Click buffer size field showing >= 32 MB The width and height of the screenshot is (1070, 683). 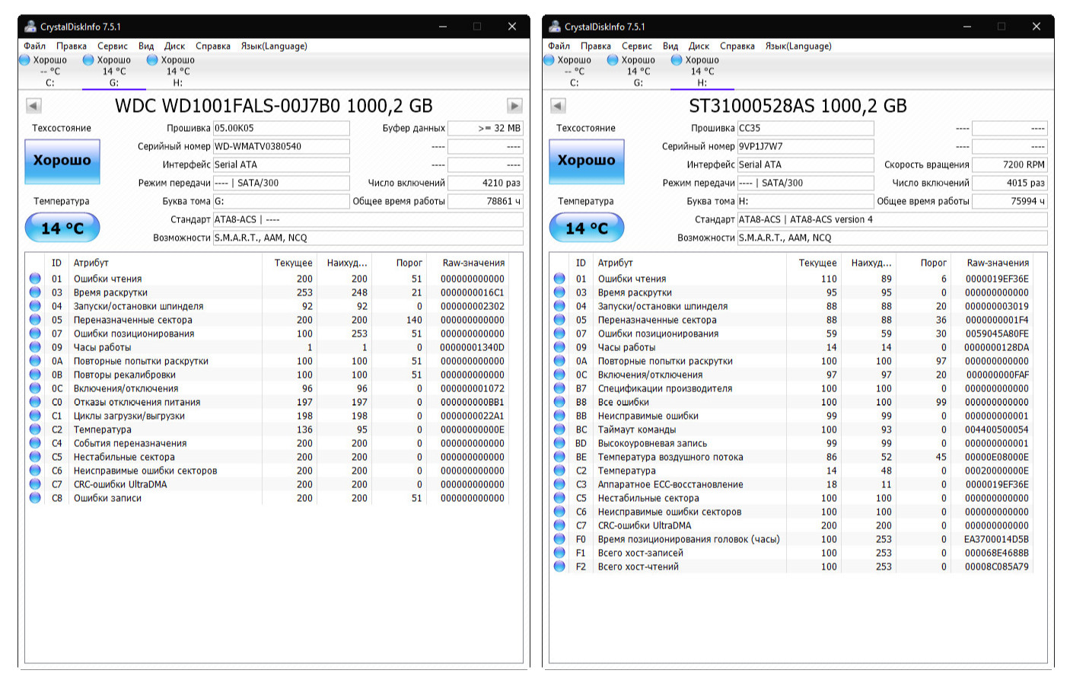pyautogui.click(x=486, y=128)
